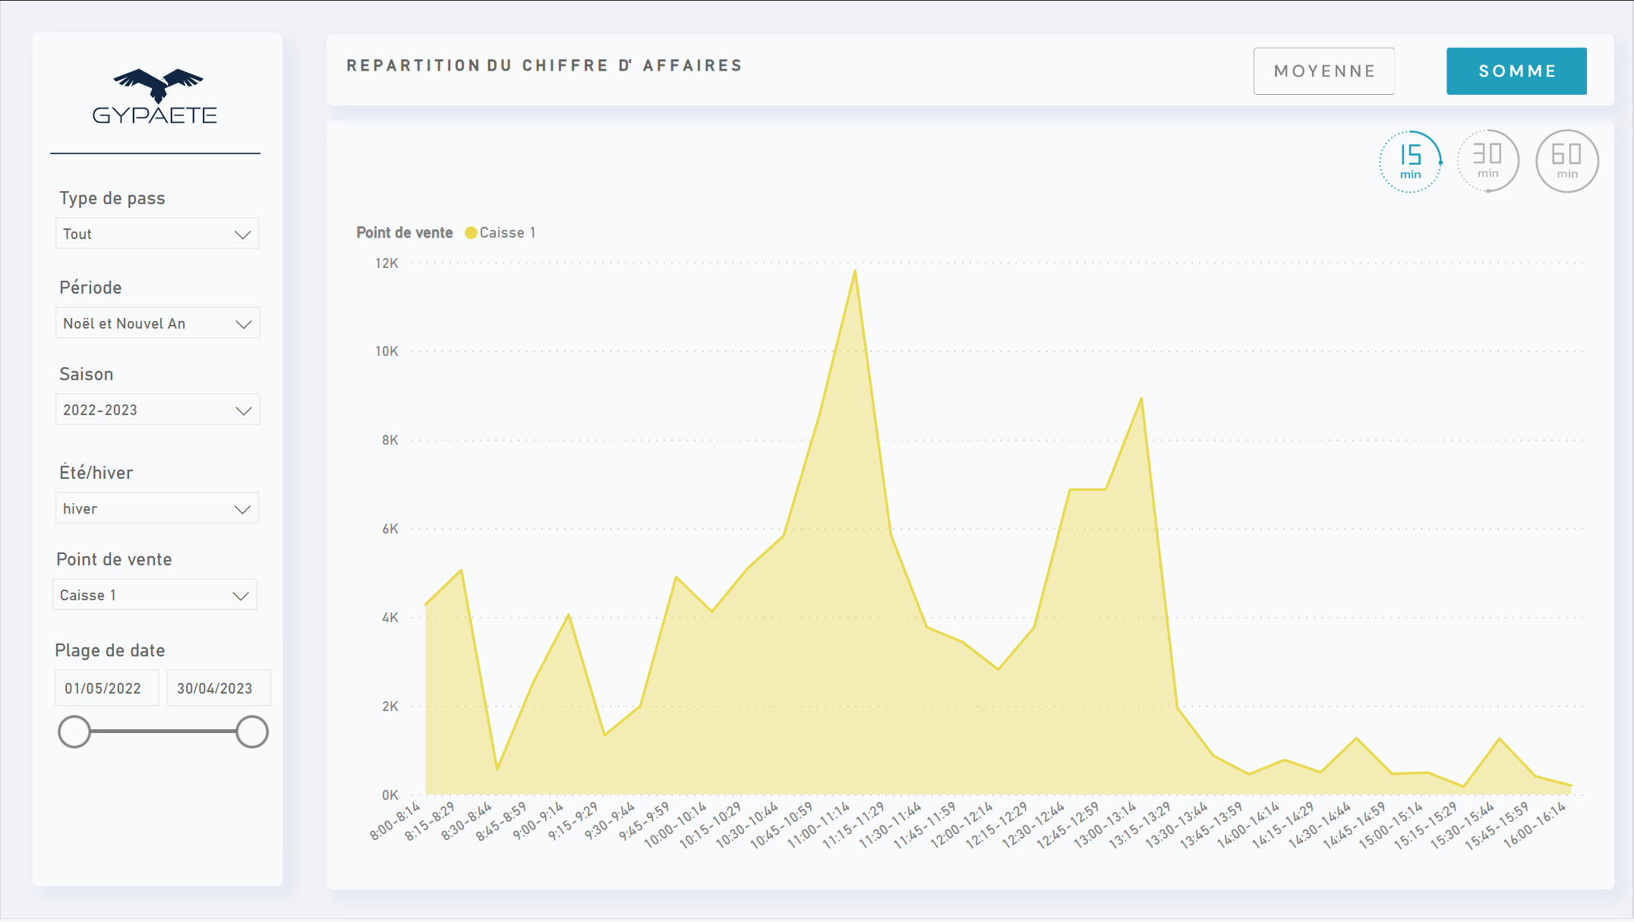Viewport: 1634px width, 922px height.
Task: Switch to SOMME aggregation
Action: tap(1516, 71)
